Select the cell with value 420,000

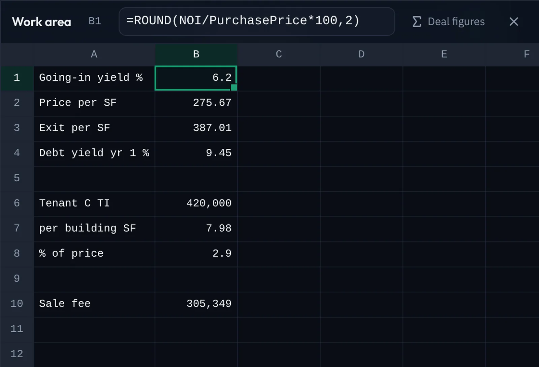[x=196, y=204]
